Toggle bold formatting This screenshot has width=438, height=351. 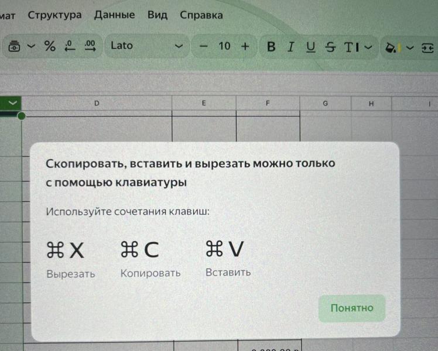tap(271, 47)
